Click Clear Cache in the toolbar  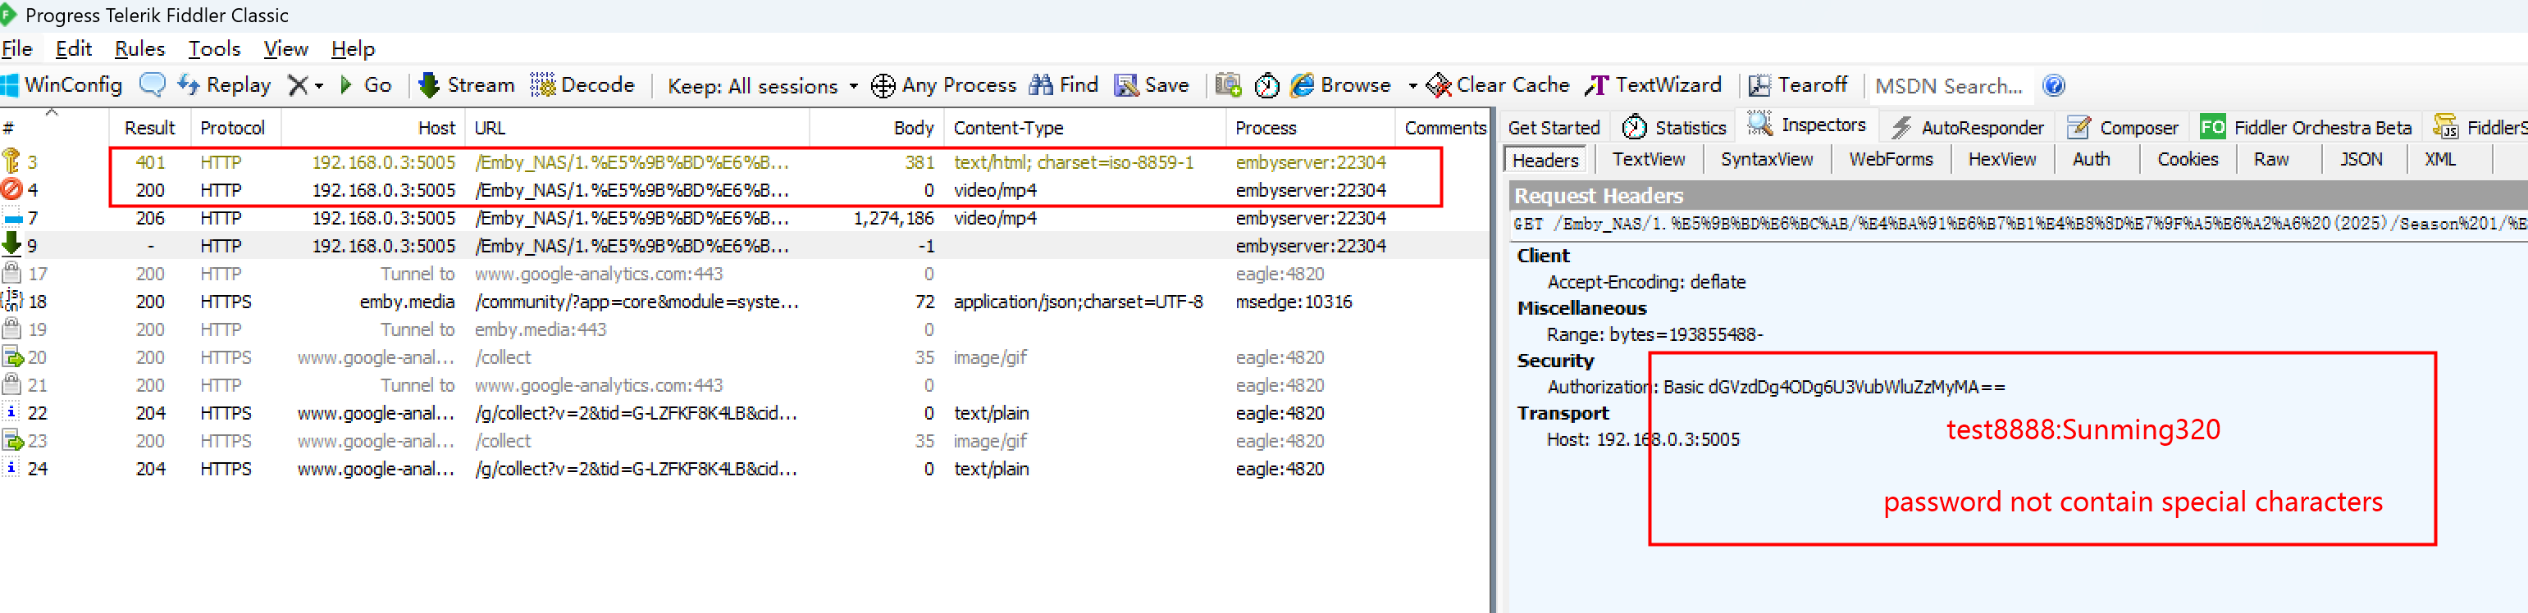coord(1499,85)
